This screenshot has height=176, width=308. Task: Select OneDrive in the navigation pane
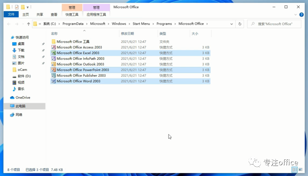(23, 97)
